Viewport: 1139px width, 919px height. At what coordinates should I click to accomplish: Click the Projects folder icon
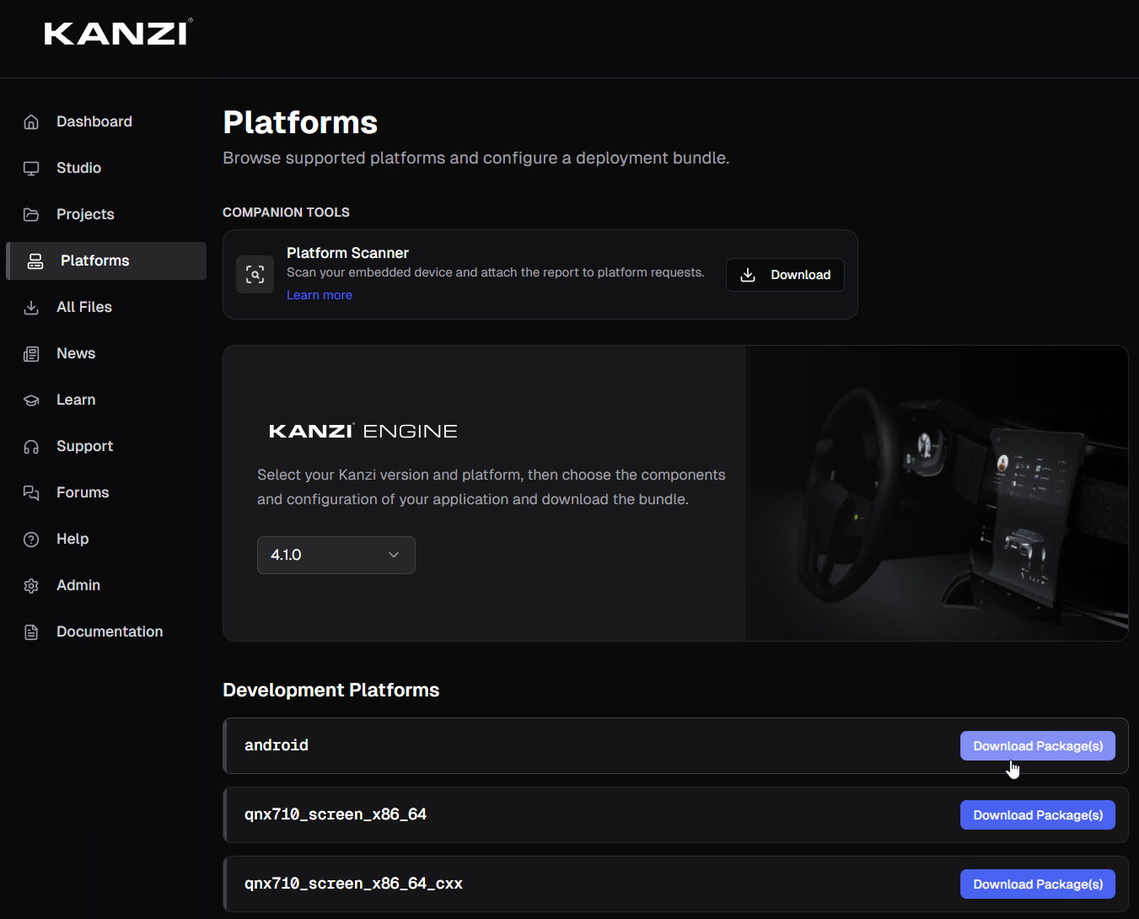[31, 214]
